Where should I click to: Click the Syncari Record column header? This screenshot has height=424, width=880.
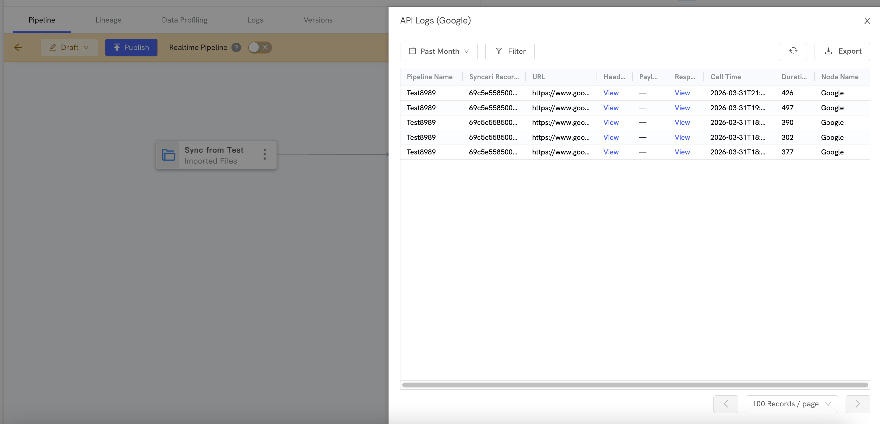pyautogui.click(x=494, y=77)
